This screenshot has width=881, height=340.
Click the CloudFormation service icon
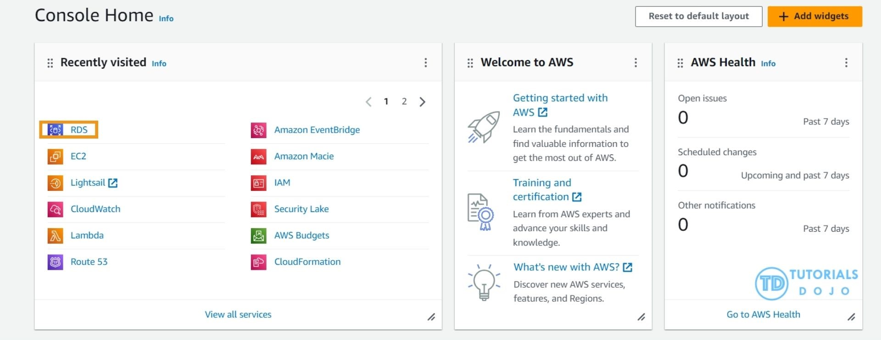click(x=258, y=262)
